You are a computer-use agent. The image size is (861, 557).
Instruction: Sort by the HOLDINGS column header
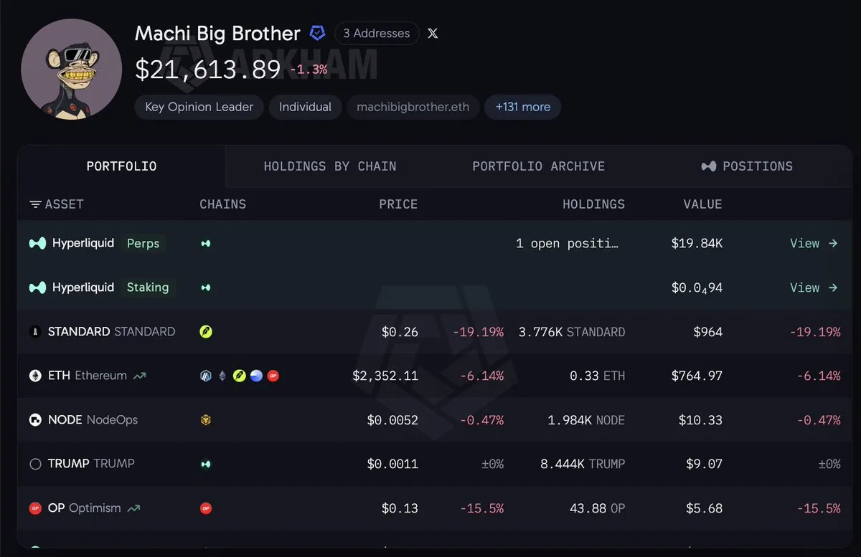(x=593, y=204)
